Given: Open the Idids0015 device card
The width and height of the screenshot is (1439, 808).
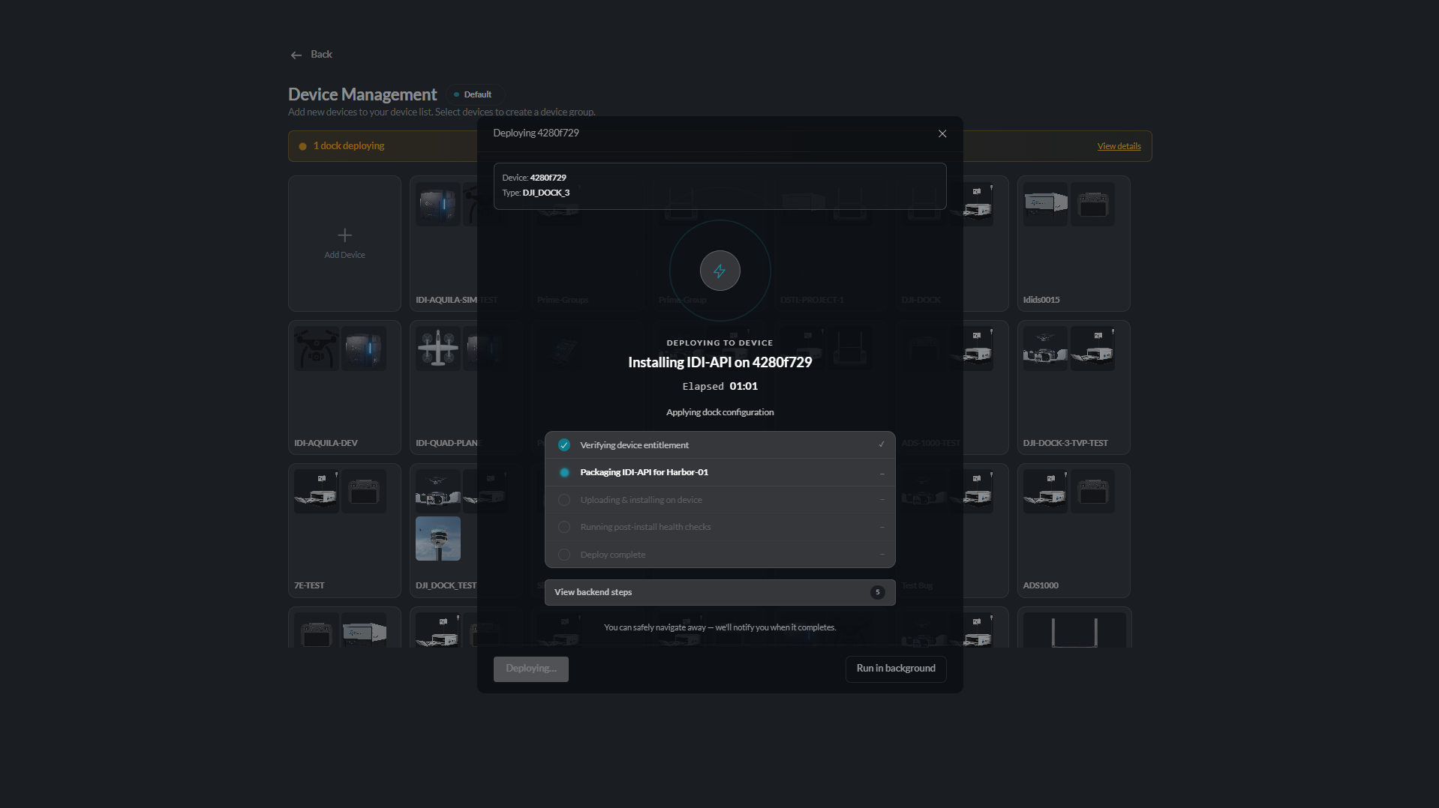Looking at the screenshot, I should pyautogui.click(x=1074, y=244).
